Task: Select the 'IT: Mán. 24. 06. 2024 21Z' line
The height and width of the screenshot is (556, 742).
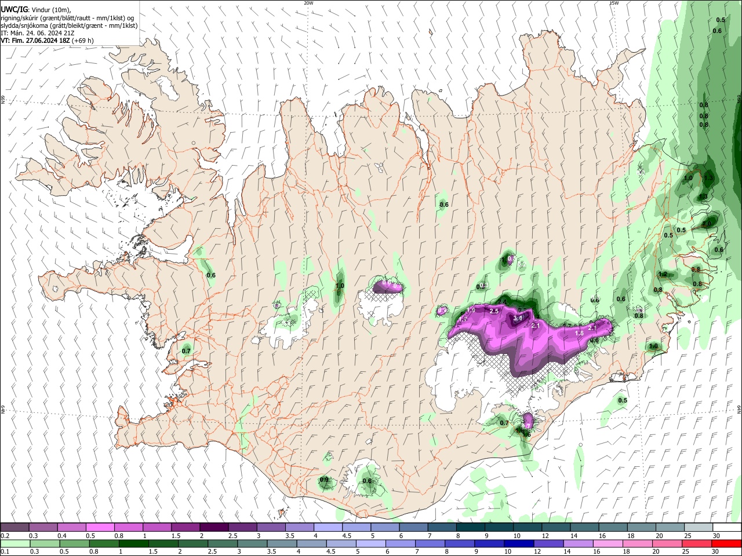Action: pos(37,33)
